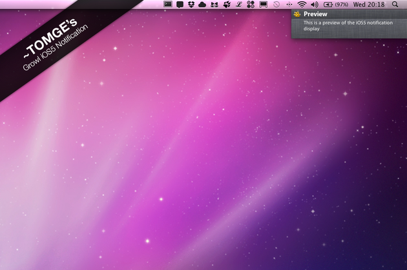
Task: Click the bow tie menu bar icon
Action: [214, 5]
